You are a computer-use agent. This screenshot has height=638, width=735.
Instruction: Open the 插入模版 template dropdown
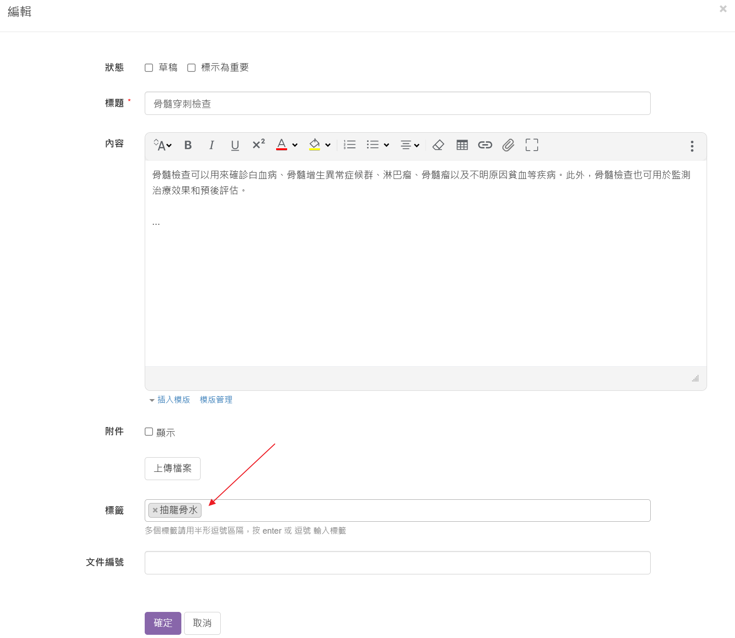[170, 400]
